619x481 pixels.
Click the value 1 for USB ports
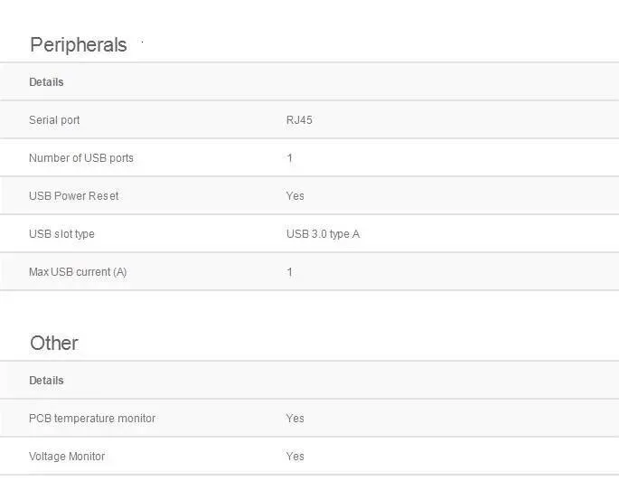[290, 158]
